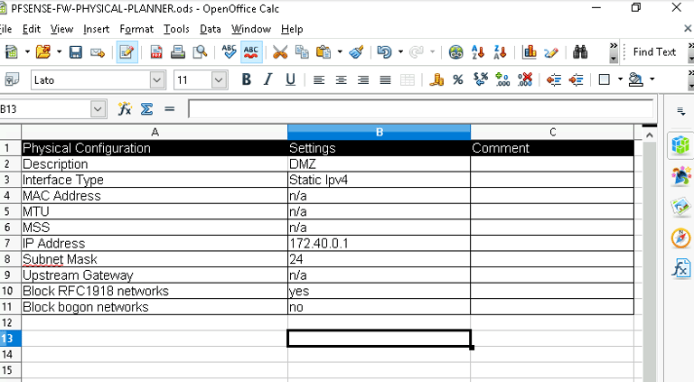Viewport: 694px width, 382px height.
Task: Click the Undo arrow icon
Action: pos(384,52)
